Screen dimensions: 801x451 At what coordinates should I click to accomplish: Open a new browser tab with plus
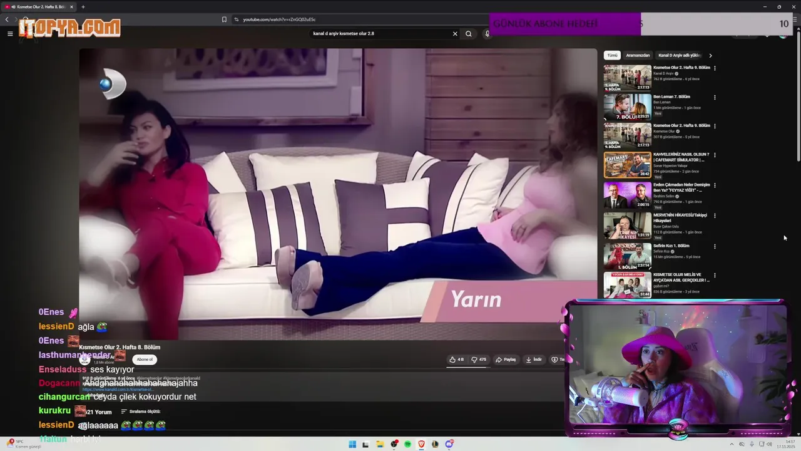(x=83, y=7)
